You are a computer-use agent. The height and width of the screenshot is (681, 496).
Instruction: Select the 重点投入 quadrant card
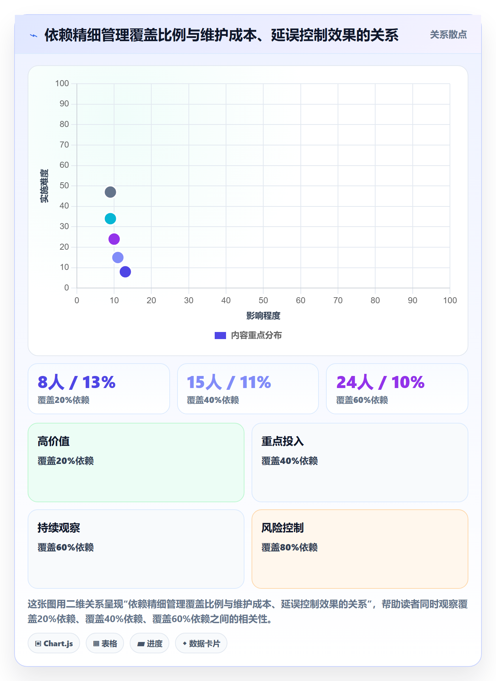coord(360,463)
